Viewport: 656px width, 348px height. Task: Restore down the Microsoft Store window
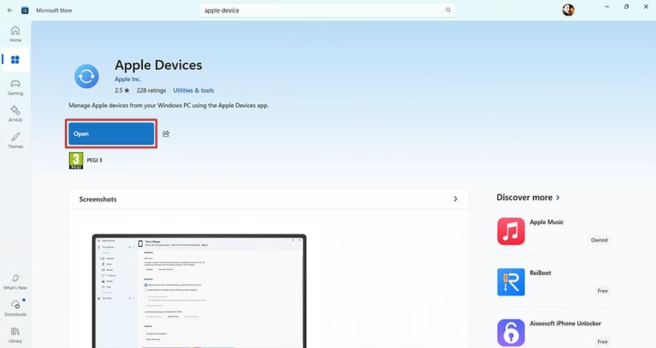[626, 7]
